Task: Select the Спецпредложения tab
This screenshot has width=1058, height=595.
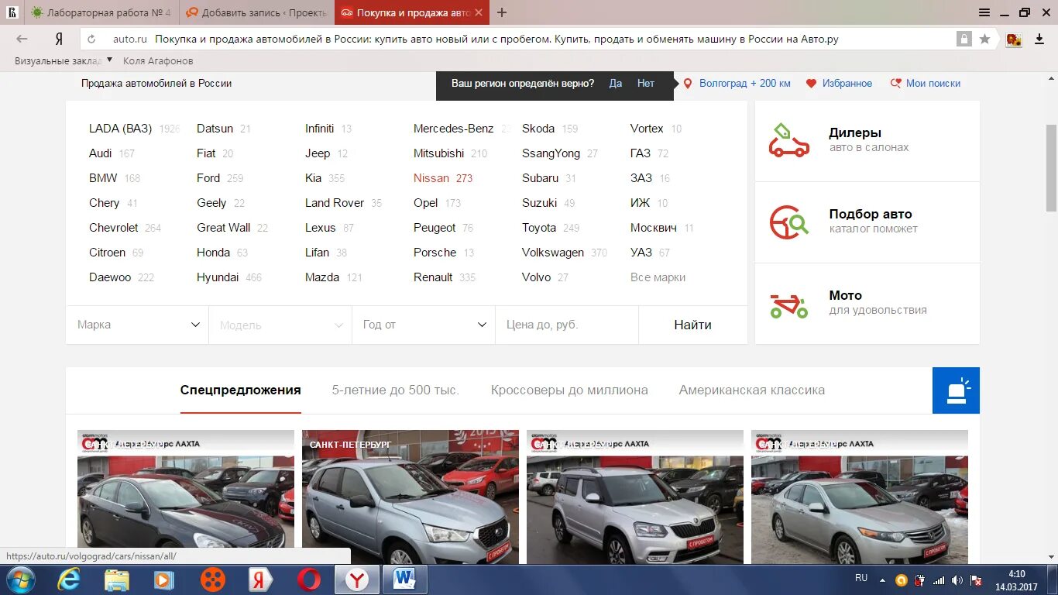Action: [240, 390]
